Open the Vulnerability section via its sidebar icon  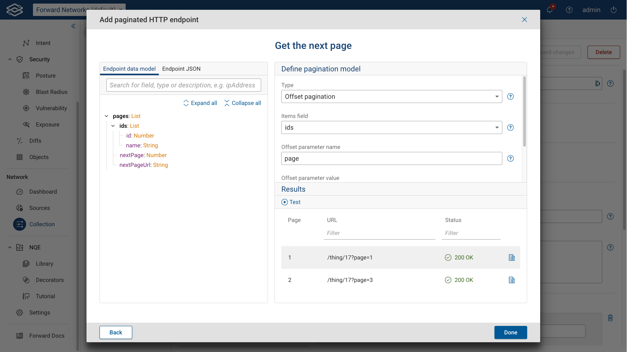(x=26, y=108)
